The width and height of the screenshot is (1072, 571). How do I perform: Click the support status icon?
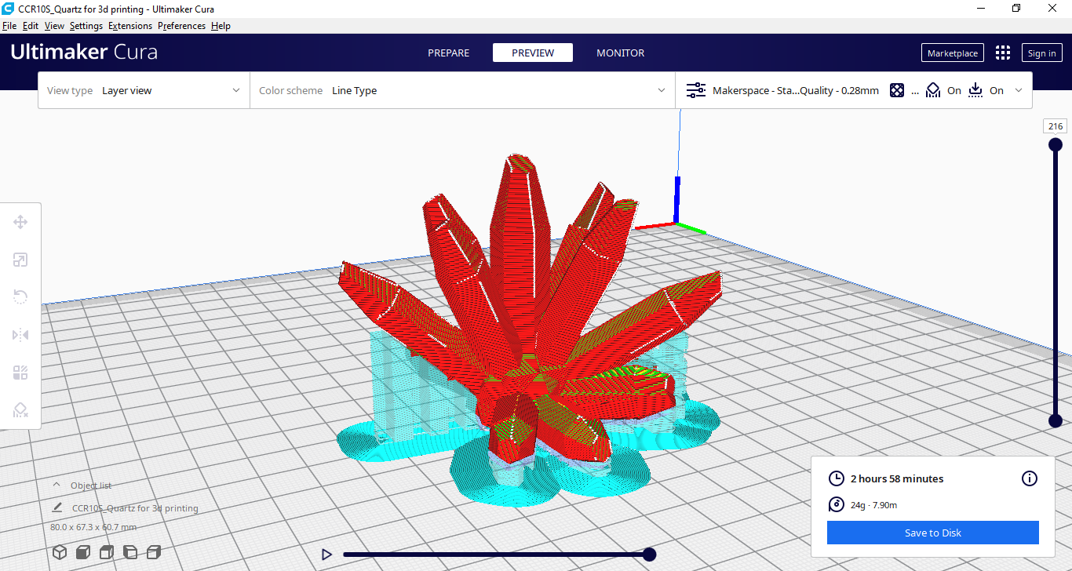point(933,90)
